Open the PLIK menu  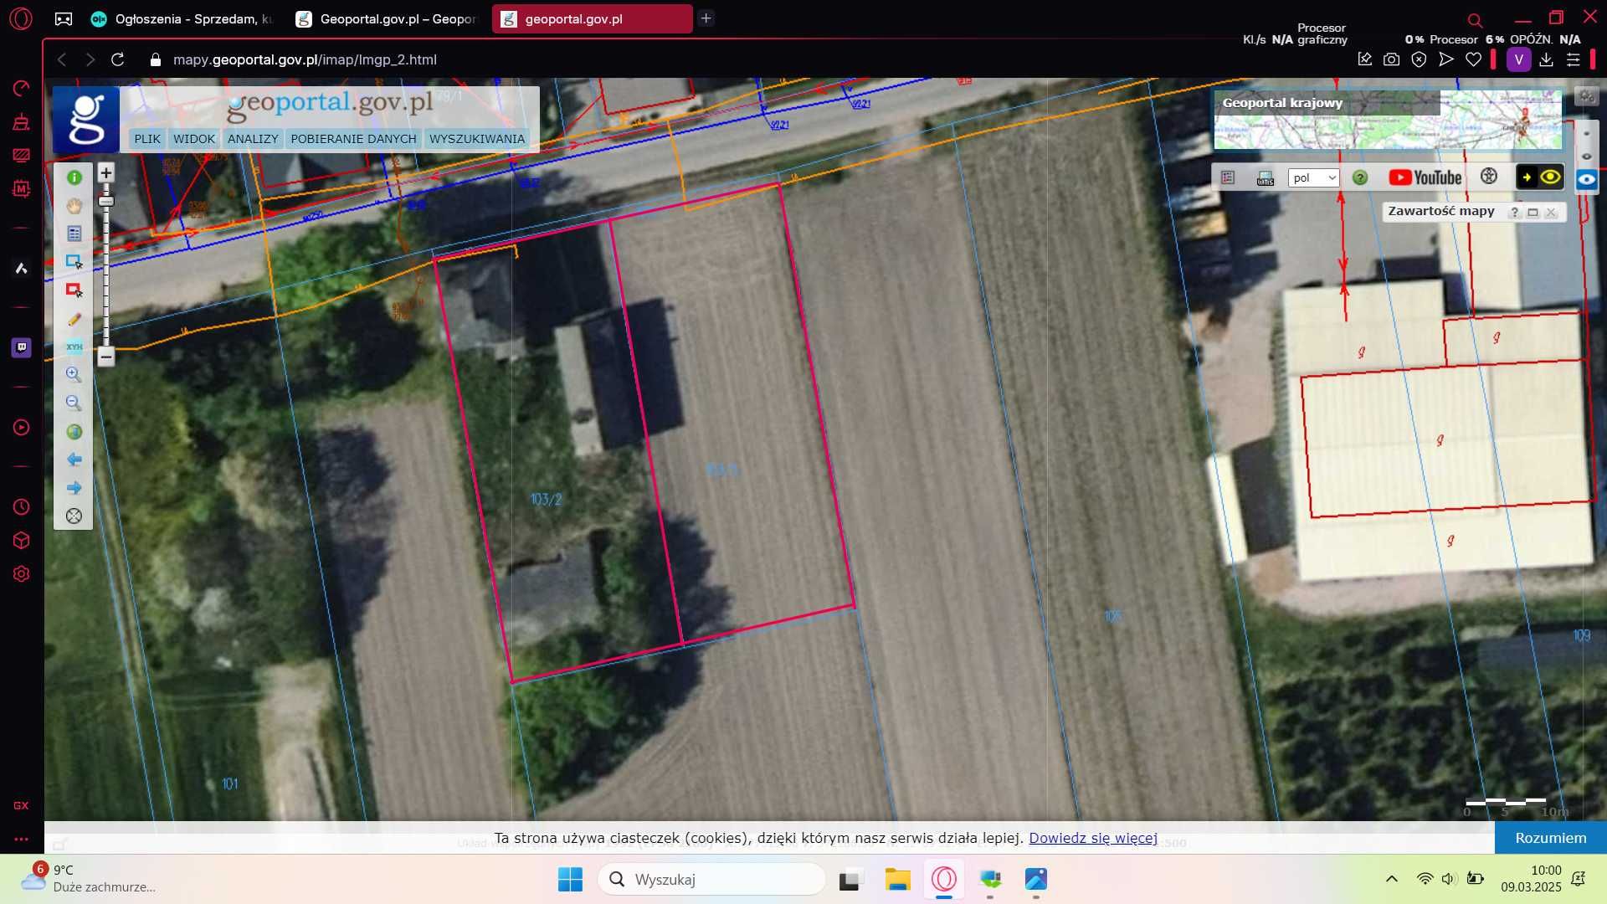point(146,139)
